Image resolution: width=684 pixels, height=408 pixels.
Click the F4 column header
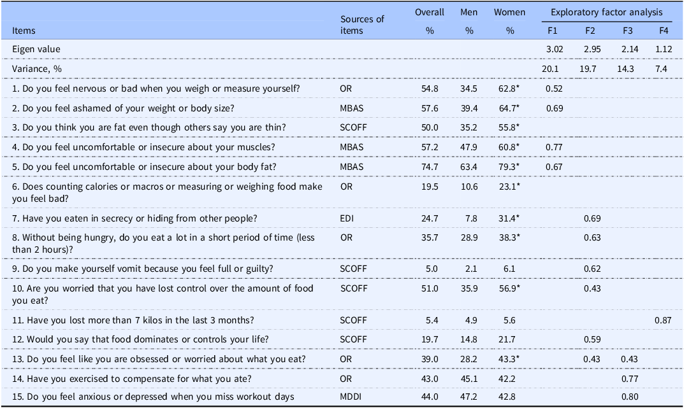click(664, 31)
